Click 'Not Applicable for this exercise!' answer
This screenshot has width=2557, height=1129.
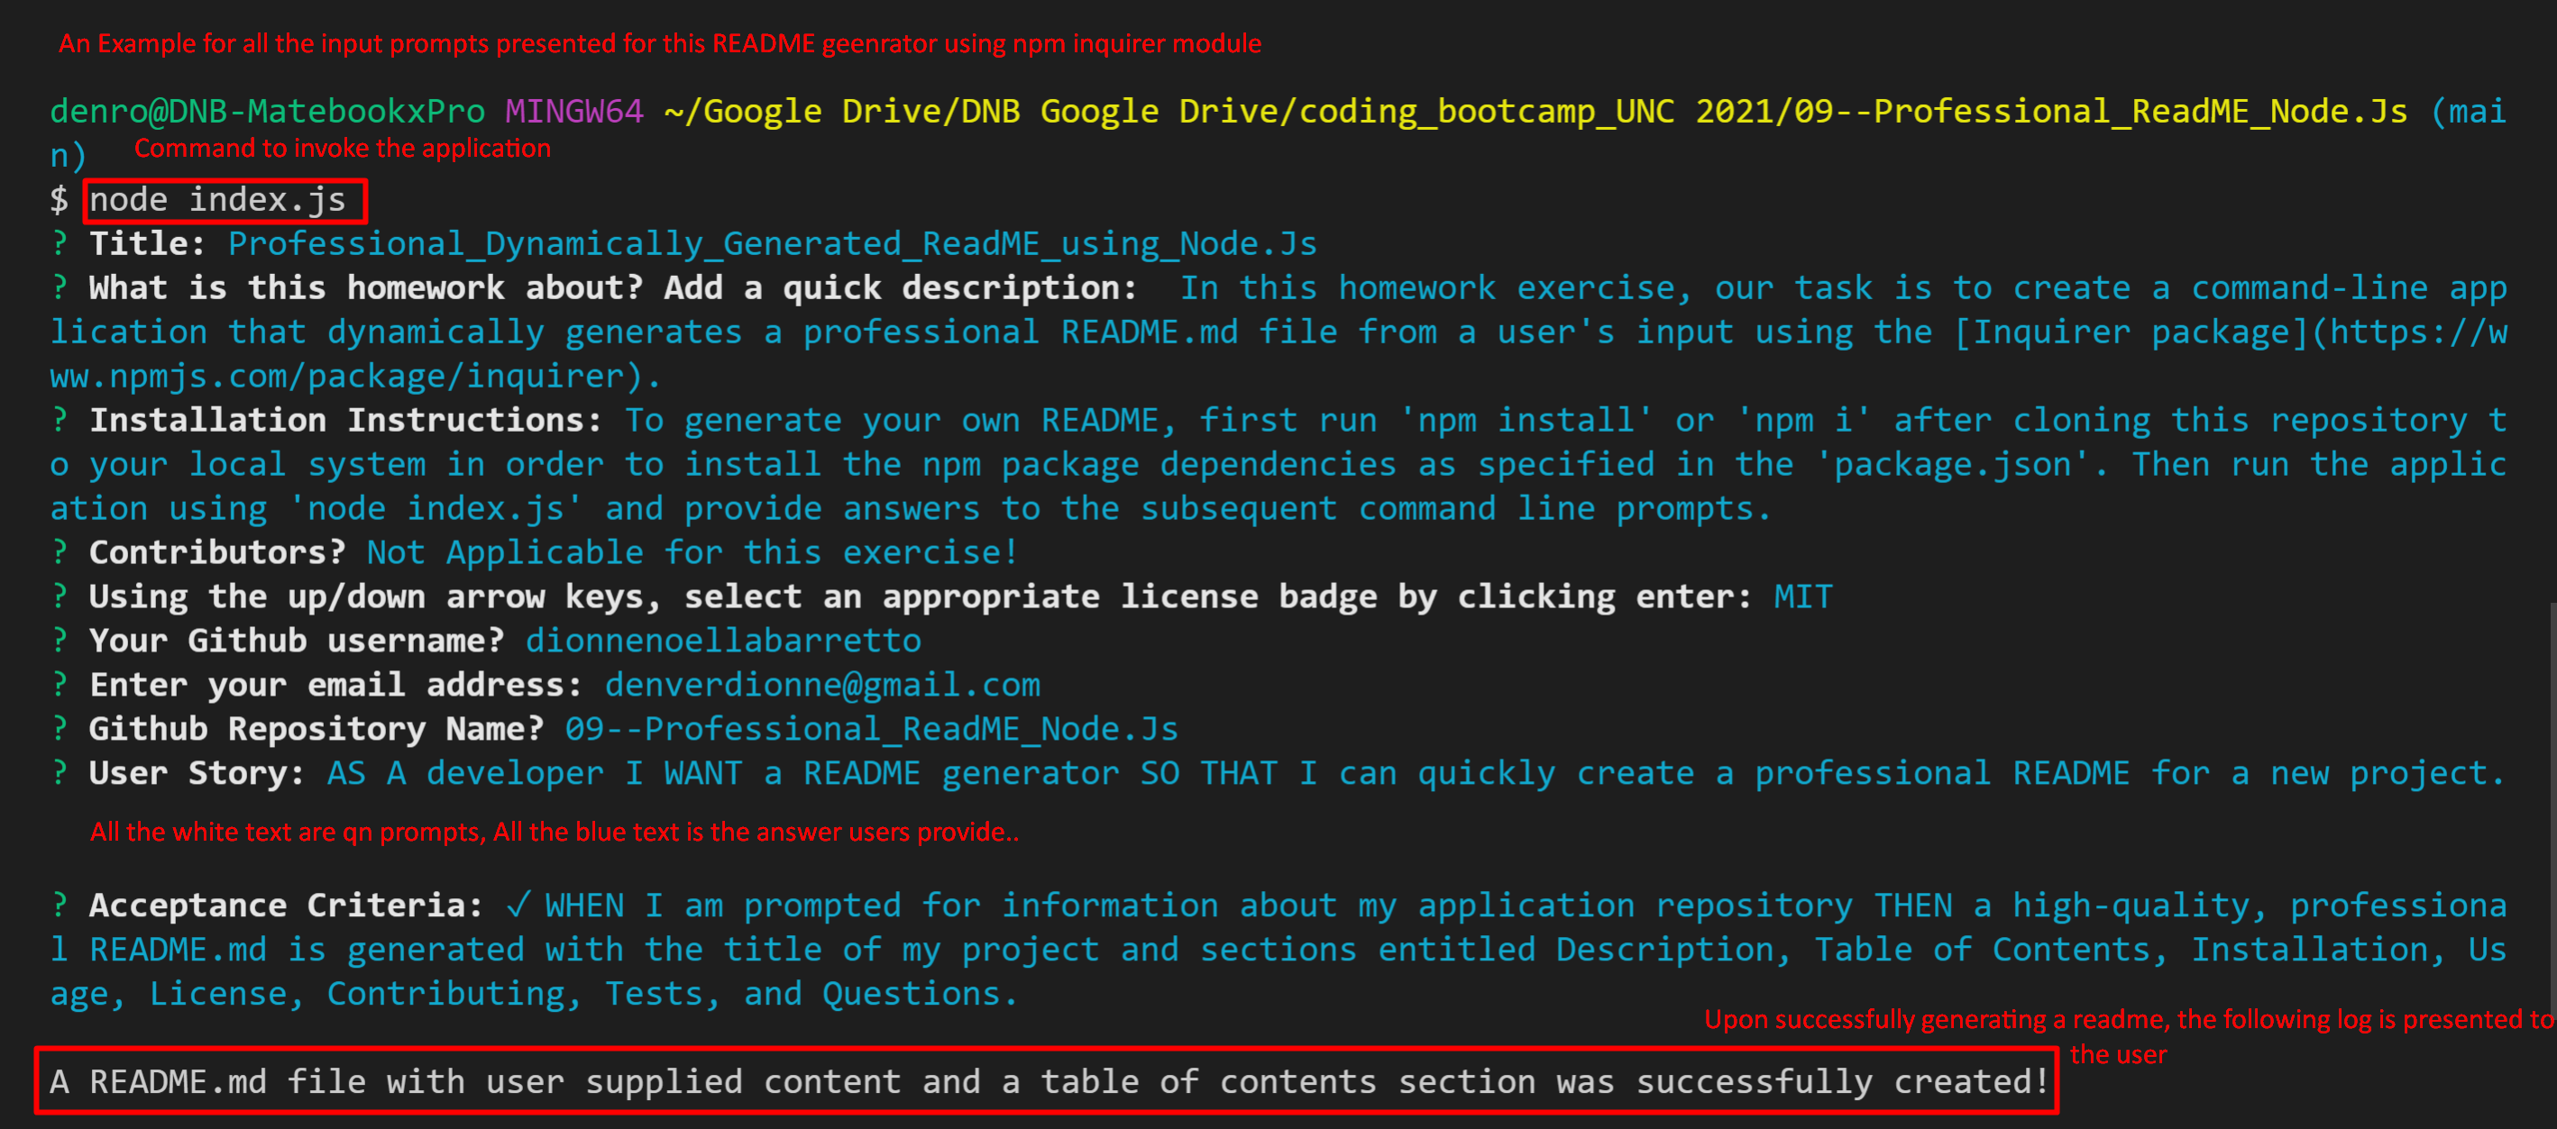tap(692, 552)
